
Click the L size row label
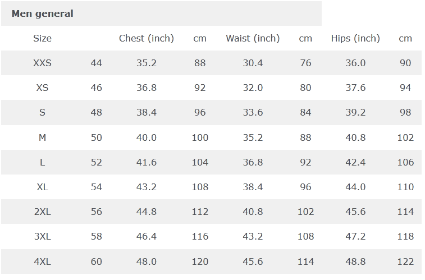point(42,162)
